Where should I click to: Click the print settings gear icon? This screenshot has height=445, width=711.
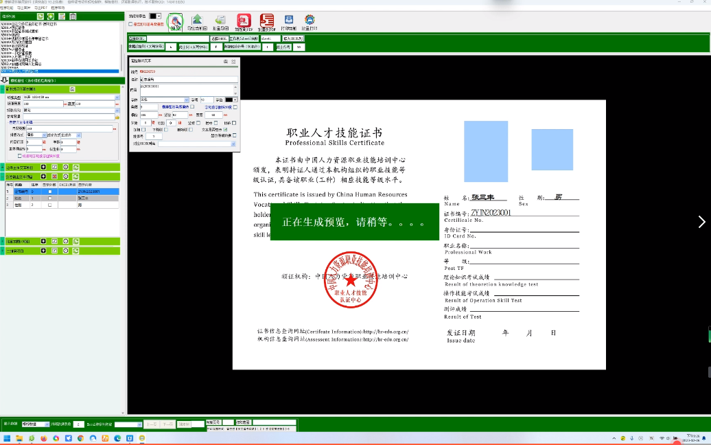point(310,22)
